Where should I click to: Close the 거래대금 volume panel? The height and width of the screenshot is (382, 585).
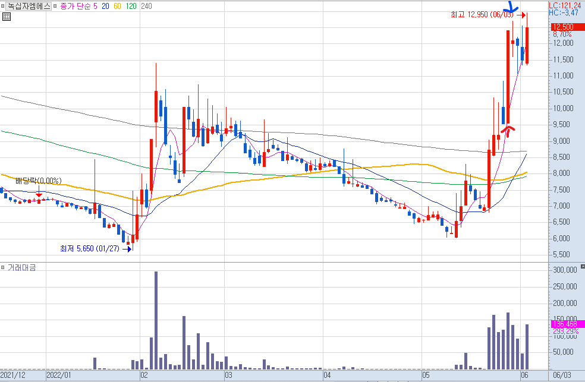tap(583, 267)
